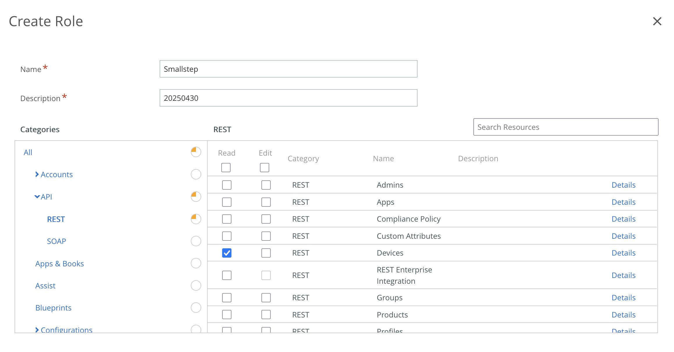Expand the Configurations category
This screenshot has height=352, width=674.
pos(37,330)
